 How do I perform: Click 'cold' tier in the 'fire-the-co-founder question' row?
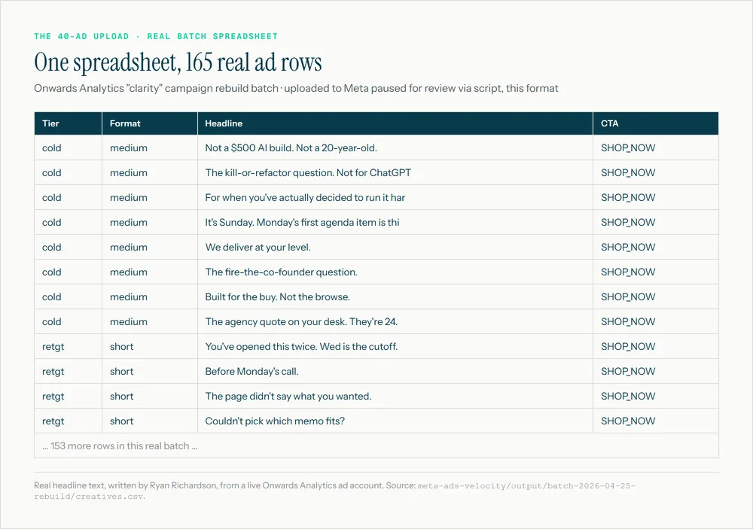[51, 272]
